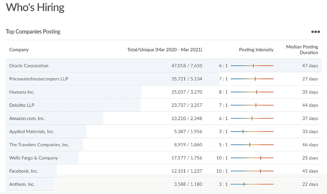This screenshot has width=327, height=194.
Task: Select the Wells Fargo & Company name
Action: 34,158
